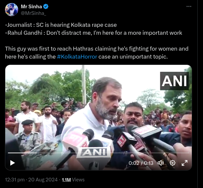The width and height of the screenshot is (203, 188).
Task: Click the 1.1M Views count
Action: (73, 180)
